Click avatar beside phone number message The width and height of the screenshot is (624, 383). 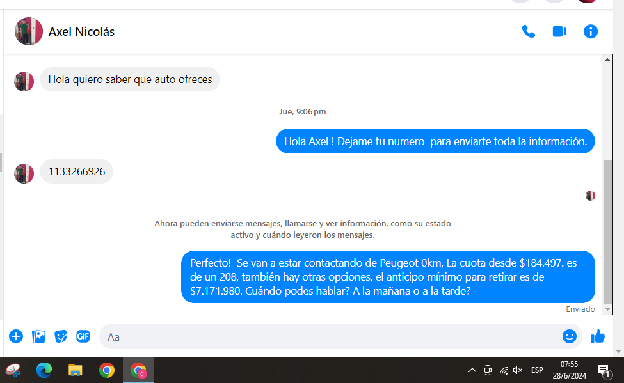pos(24,173)
